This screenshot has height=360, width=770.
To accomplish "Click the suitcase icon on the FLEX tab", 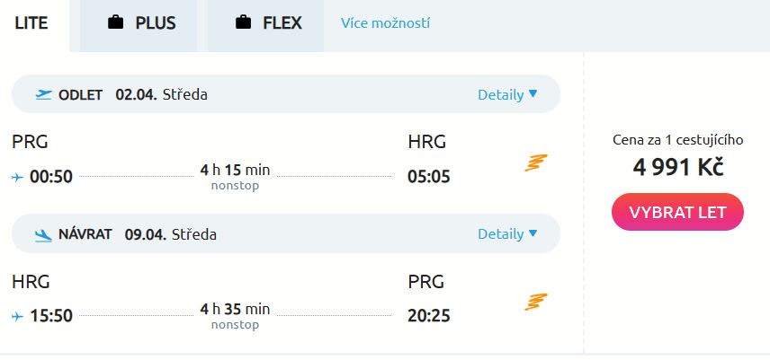I will 243,23.
